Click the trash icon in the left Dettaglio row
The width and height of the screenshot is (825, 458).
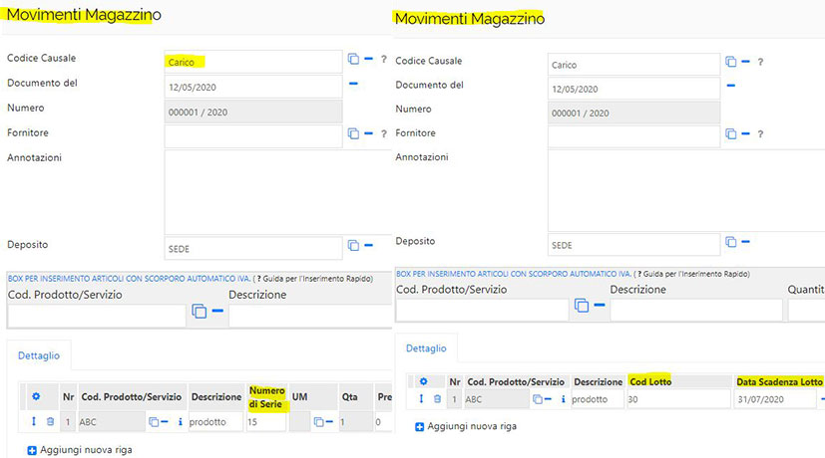[51, 422]
